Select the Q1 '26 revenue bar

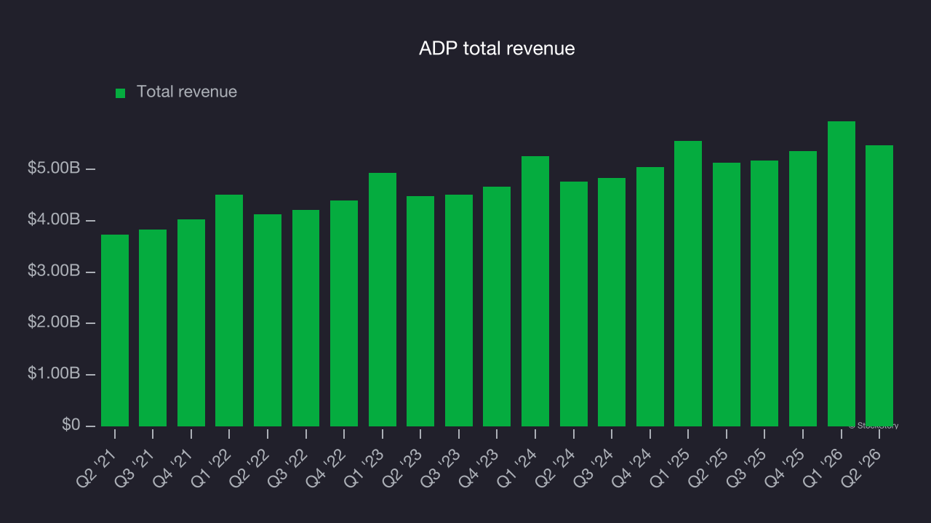pyautogui.click(x=842, y=274)
